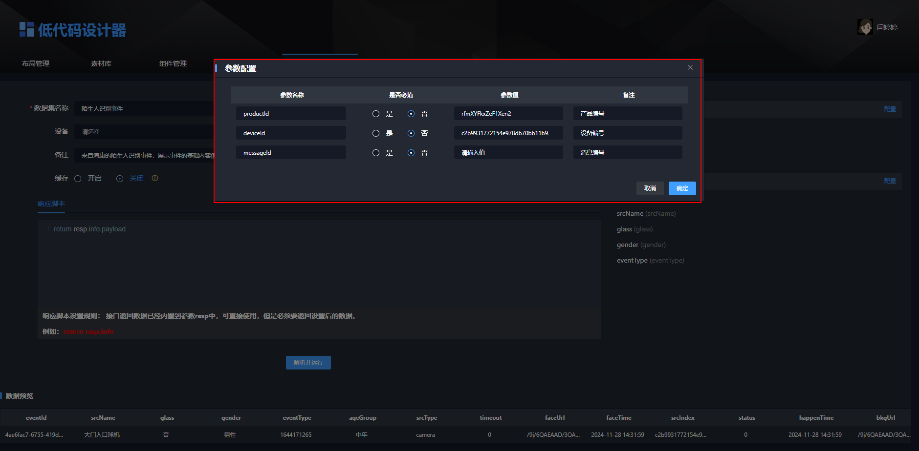Choose the 关闭 cache radio option
Viewport: 919px width, 451px height.
point(120,179)
